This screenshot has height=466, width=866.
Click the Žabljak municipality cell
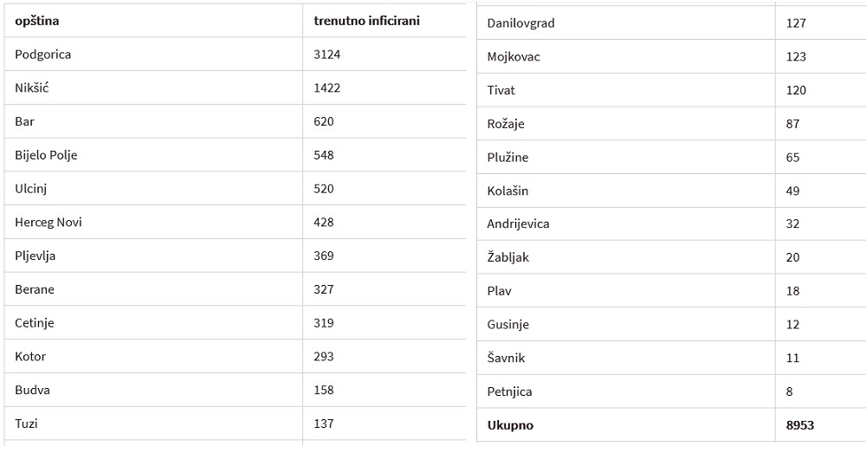click(626, 257)
